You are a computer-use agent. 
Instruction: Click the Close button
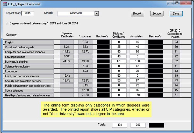[x=176, y=14]
